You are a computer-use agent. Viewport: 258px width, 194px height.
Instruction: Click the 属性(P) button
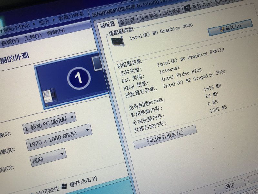pos(230,27)
